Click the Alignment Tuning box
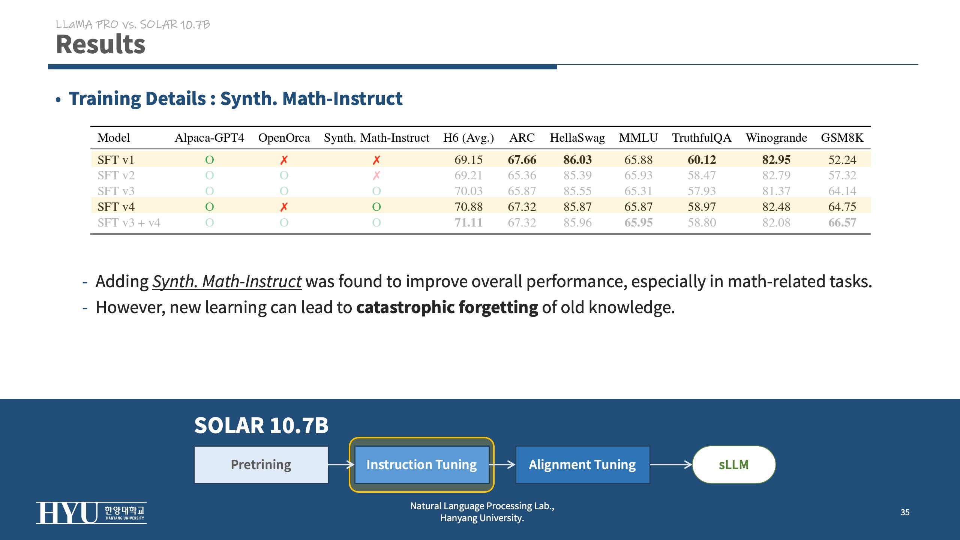960x540 pixels. pyautogui.click(x=582, y=465)
